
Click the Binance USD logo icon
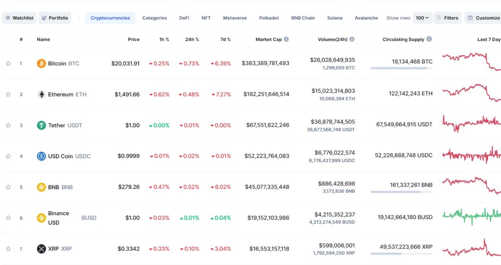41,218
